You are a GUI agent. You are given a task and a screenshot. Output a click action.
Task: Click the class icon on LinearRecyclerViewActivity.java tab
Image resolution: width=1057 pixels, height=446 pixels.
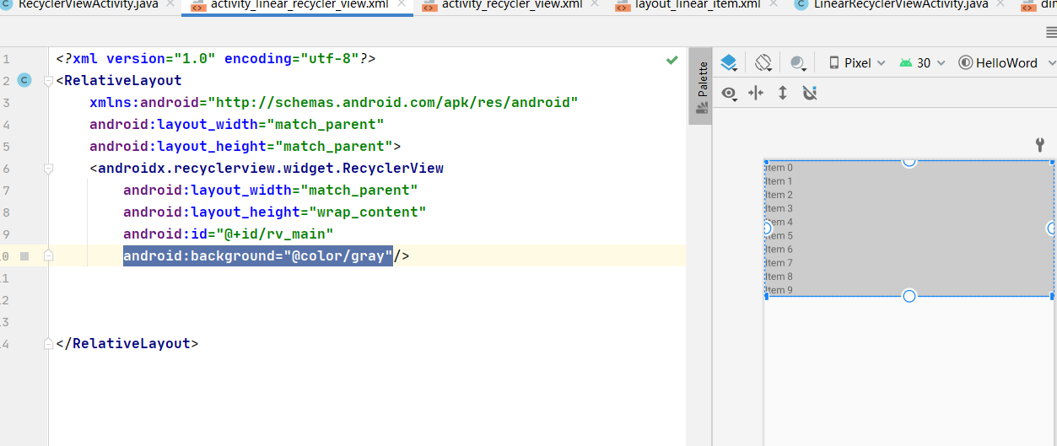click(x=801, y=4)
